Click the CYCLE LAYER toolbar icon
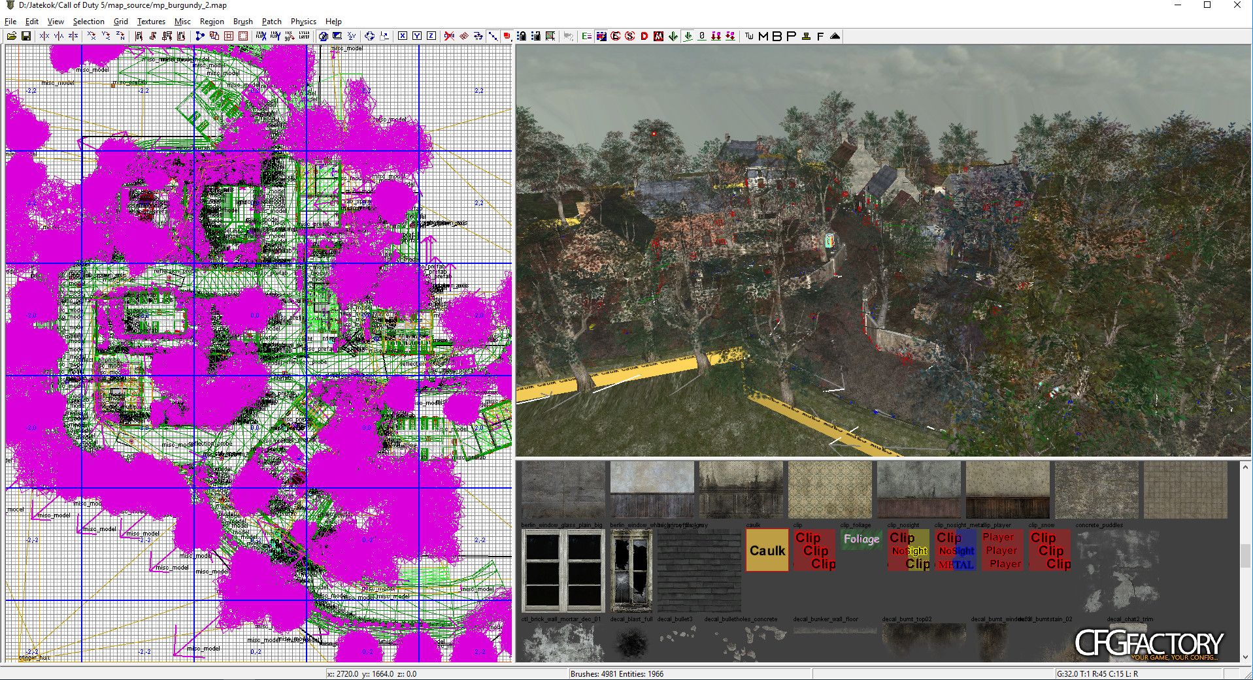The image size is (1253, 680). (x=304, y=37)
